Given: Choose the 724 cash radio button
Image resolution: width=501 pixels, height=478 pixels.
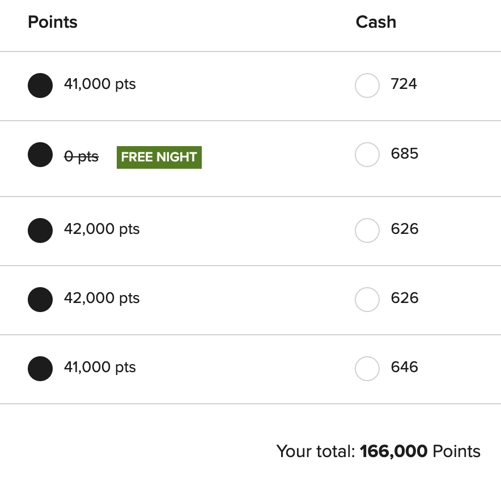Looking at the screenshot, I should (367, 86).
